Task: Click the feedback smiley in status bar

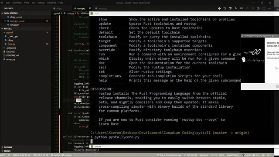Action: (263, 155)
